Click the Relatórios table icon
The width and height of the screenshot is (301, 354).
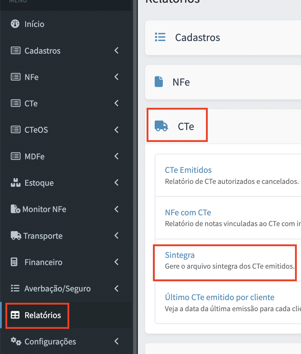[x=15, y=315]
